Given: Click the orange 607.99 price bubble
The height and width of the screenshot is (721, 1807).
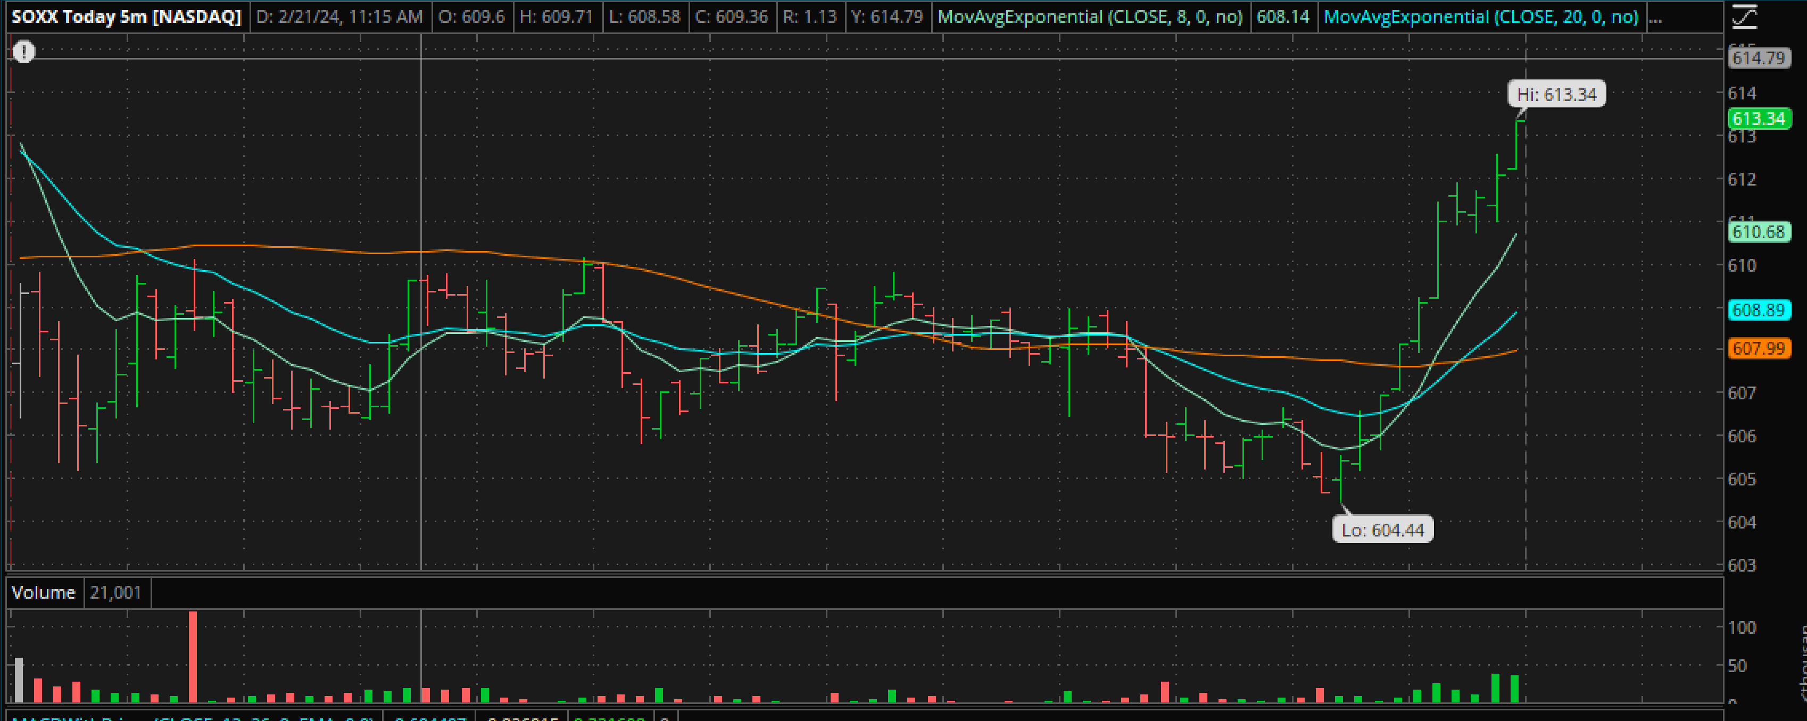Looking at the screenshot, I should click(1758, 348).
